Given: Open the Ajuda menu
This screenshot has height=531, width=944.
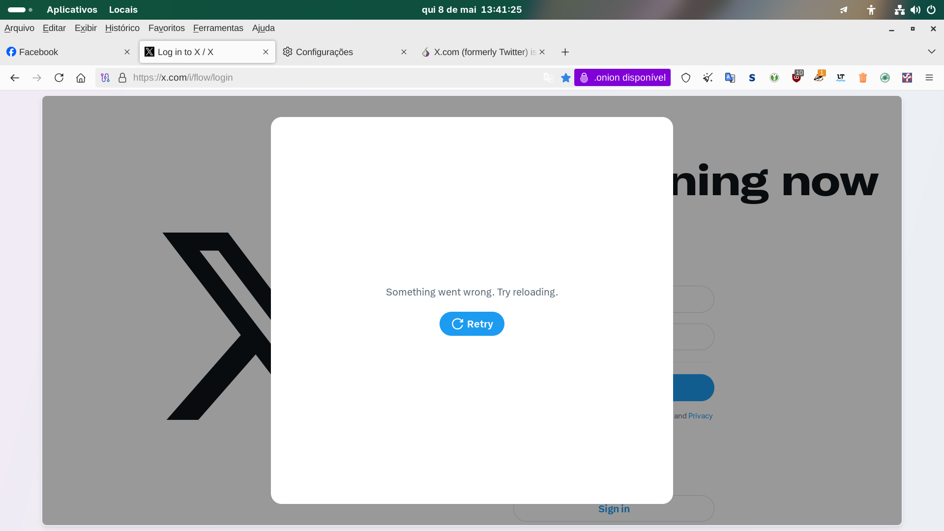Looking at the screenshot, I should pyautogui.click(x=264, y=28).
